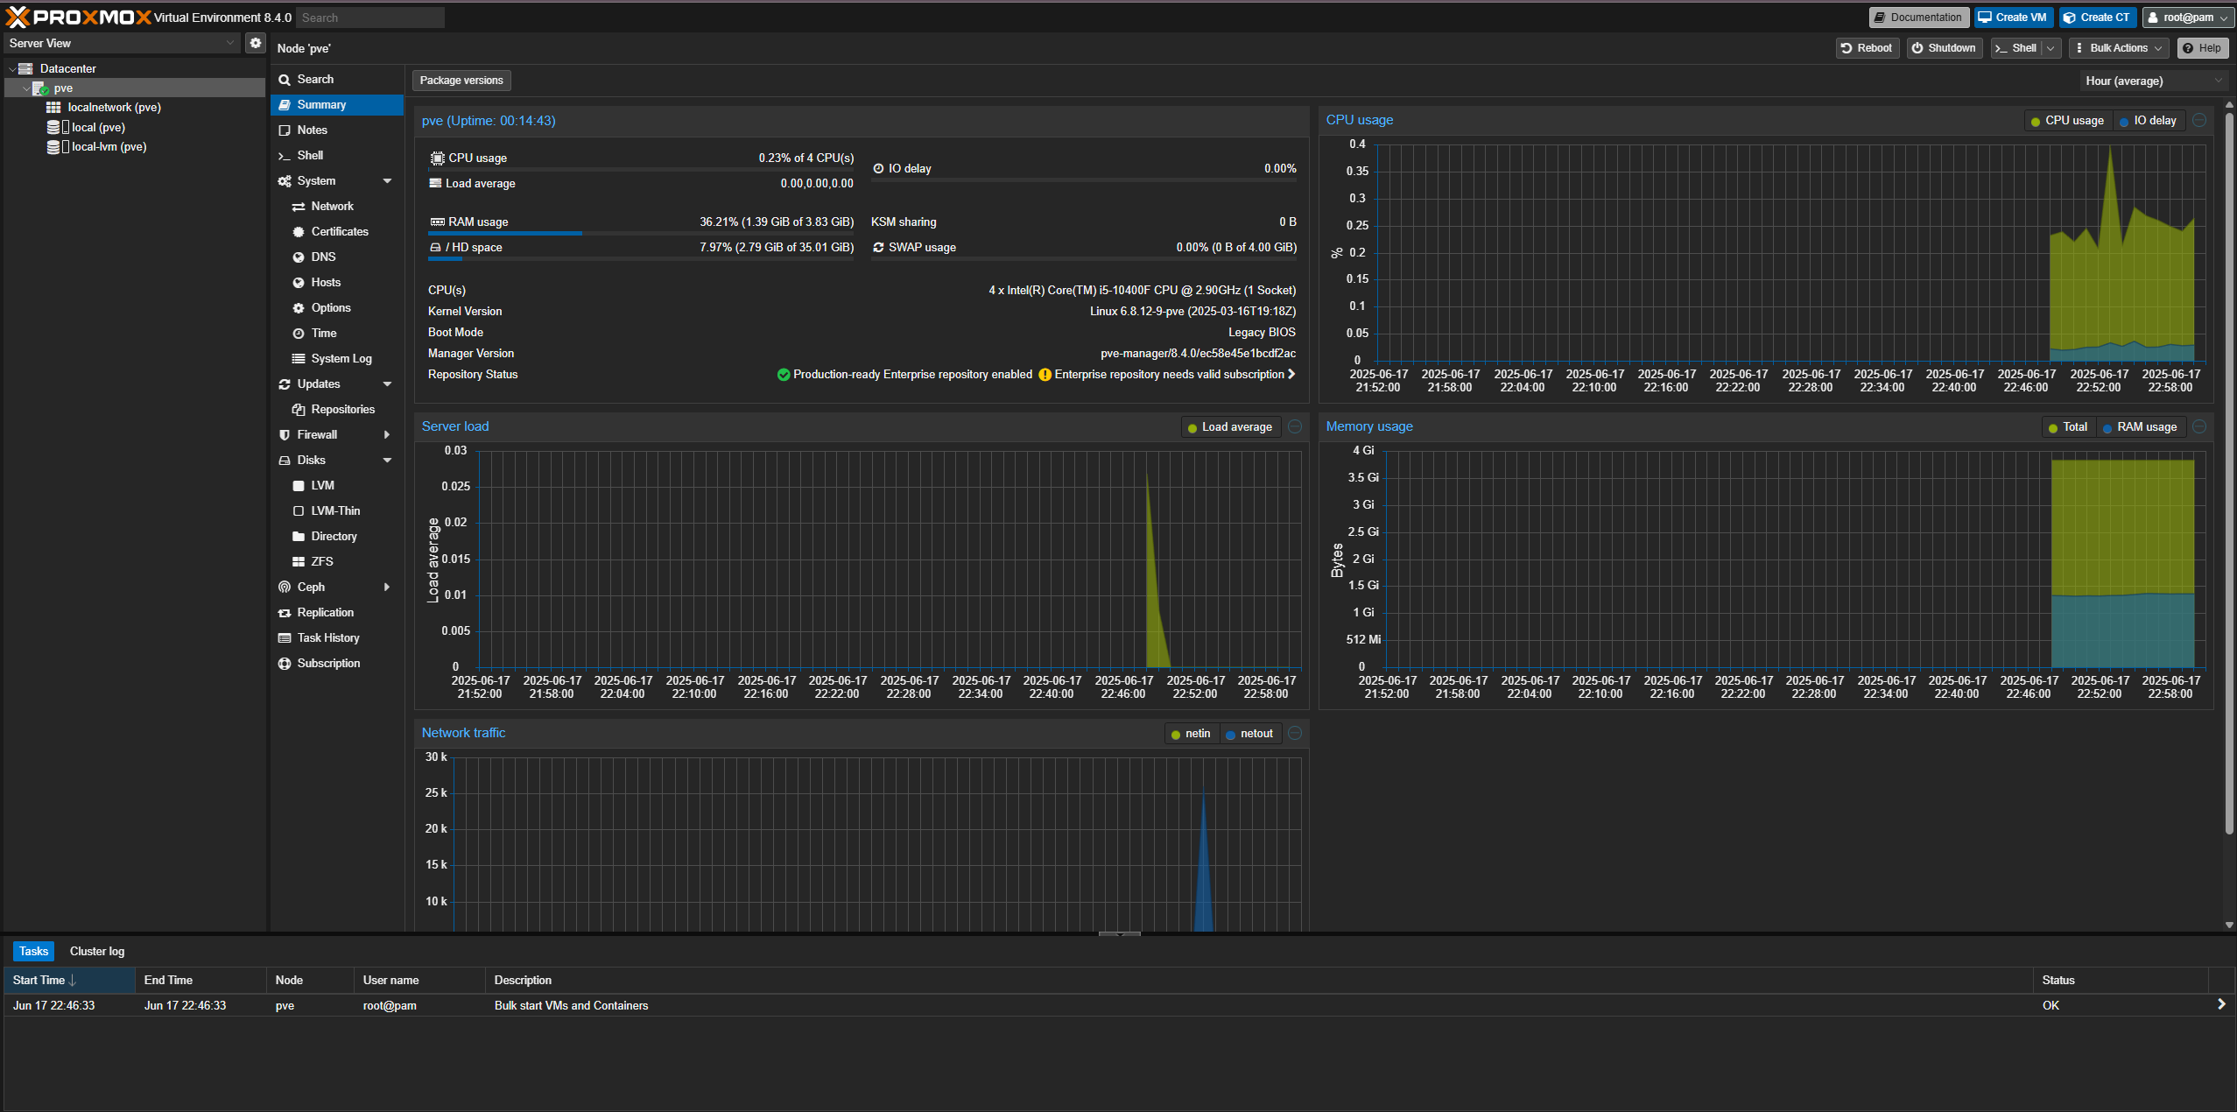This screenshot has width=2237, height=1112.
Task: Click the Server load chart zoom reset button
Action: click(1295, 427)
